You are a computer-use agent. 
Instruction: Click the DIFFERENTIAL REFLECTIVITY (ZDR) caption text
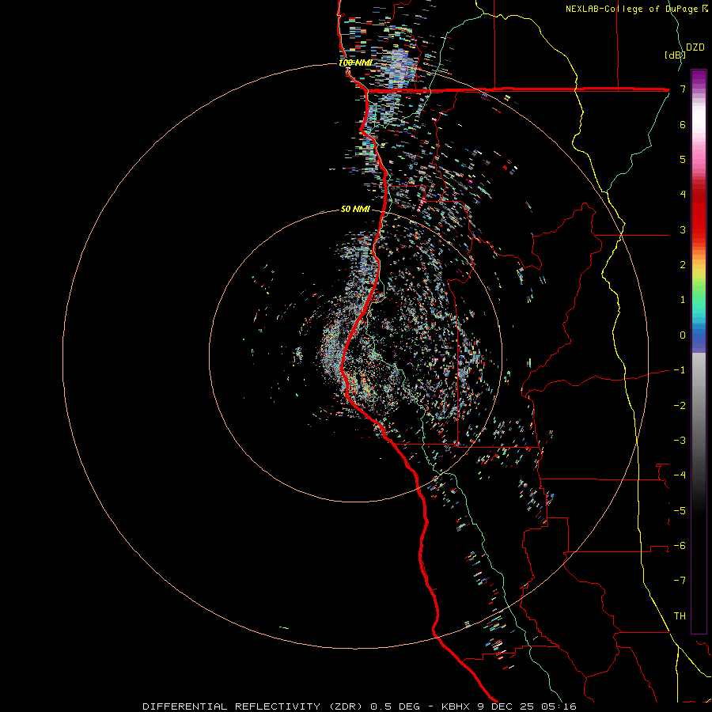click(x=254, y=706)
